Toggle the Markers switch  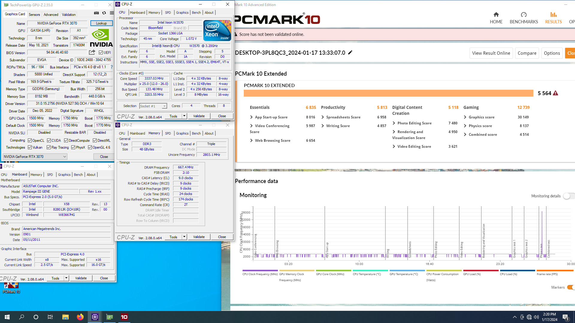[x=571, y=287]
